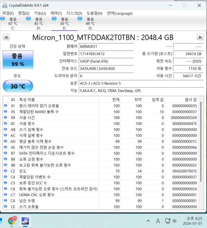Click status icon of row 09 사용 시간
Image resolution: width=207 pixels, height=228 pixels.
[6, 118]
